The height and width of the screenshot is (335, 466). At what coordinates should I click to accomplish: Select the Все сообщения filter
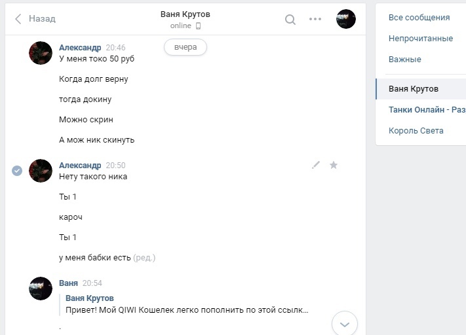coord(419,18)
